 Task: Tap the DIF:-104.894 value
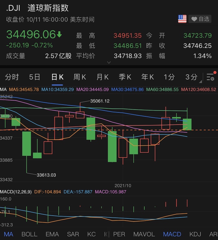pos(48,192)
